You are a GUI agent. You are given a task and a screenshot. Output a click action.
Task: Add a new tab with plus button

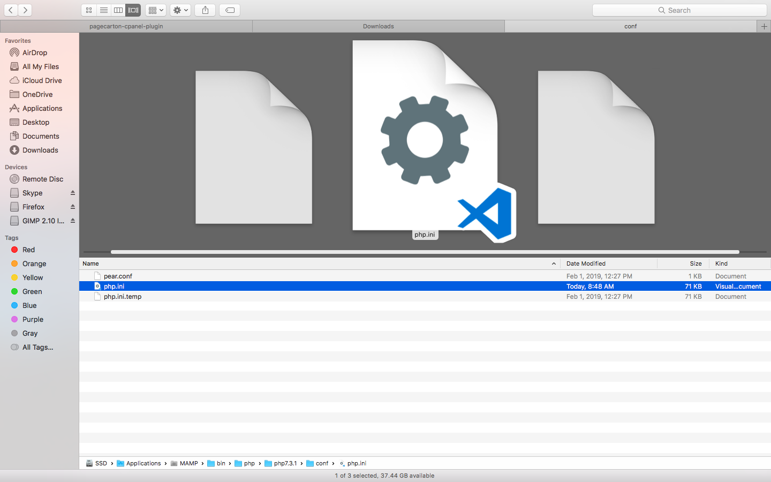(764, 26)
